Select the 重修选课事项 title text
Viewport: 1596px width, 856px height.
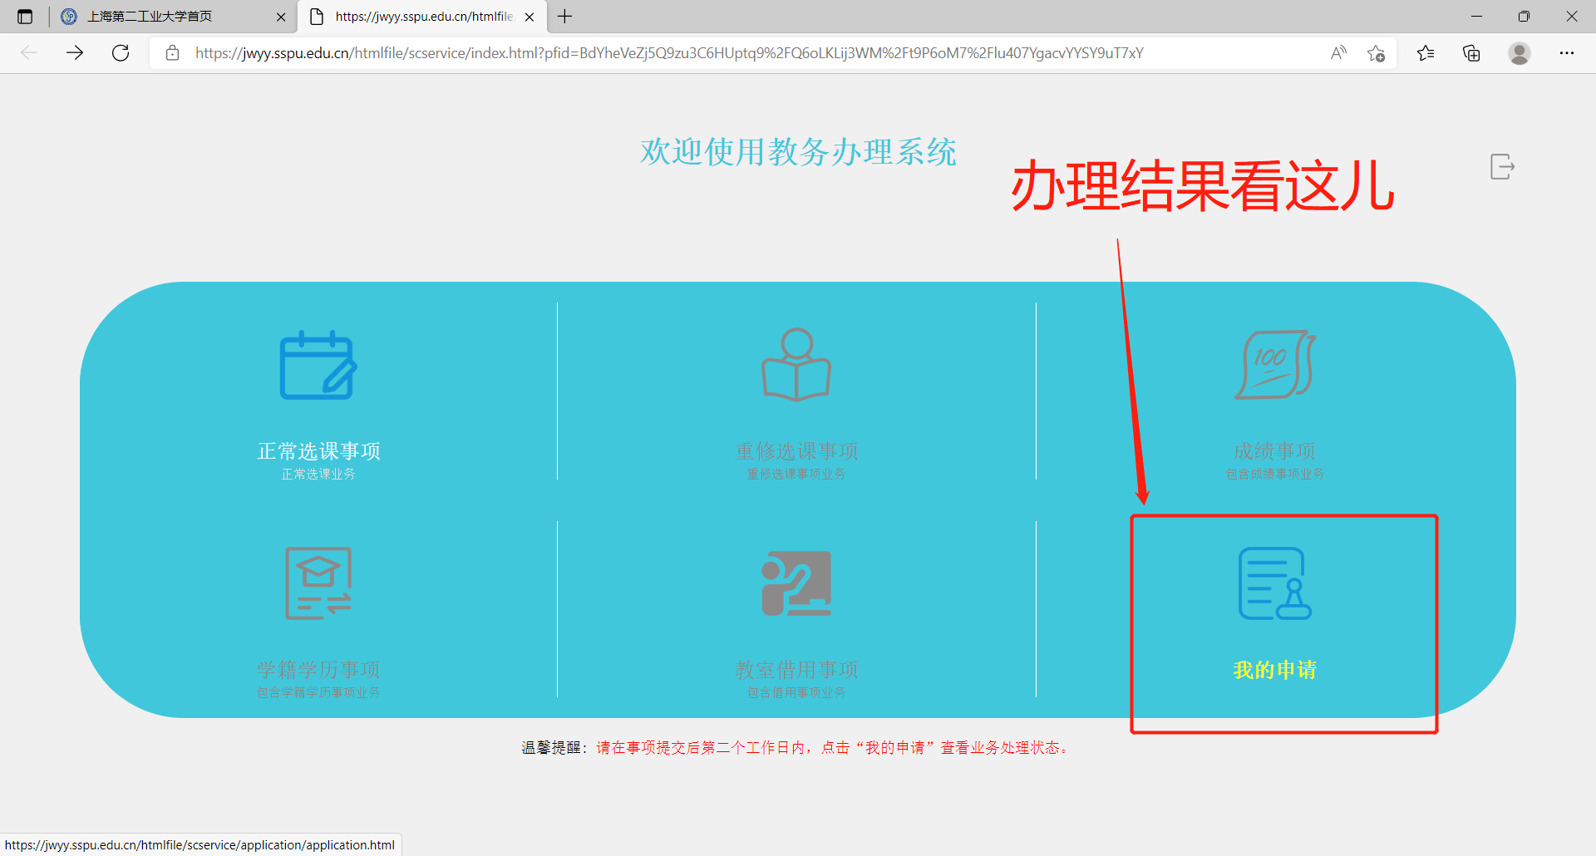click(x=796, y=451)
